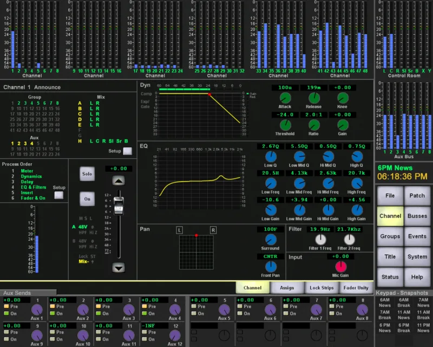Click the Aux 1 send knob
433x347 pixels.
37,310
